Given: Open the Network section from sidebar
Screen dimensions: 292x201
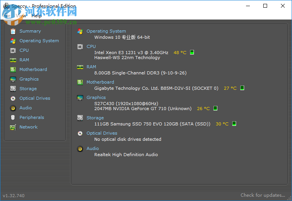Looking at the screenshot, I should pos(28,127).
